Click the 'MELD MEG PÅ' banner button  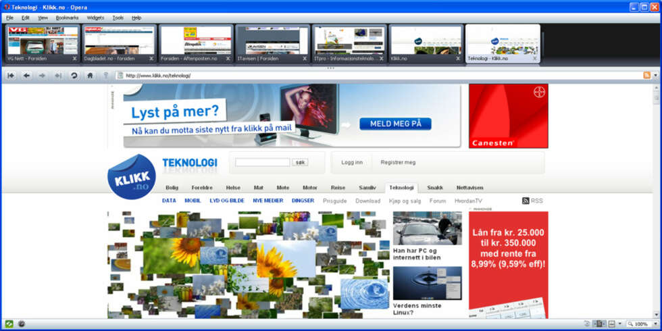396,124
